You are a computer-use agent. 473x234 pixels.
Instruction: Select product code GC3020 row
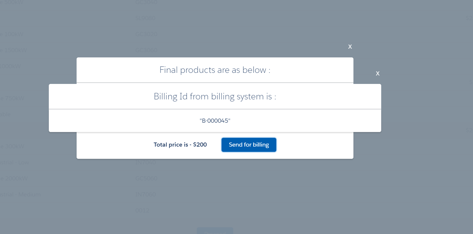click(x=146, y=34)
